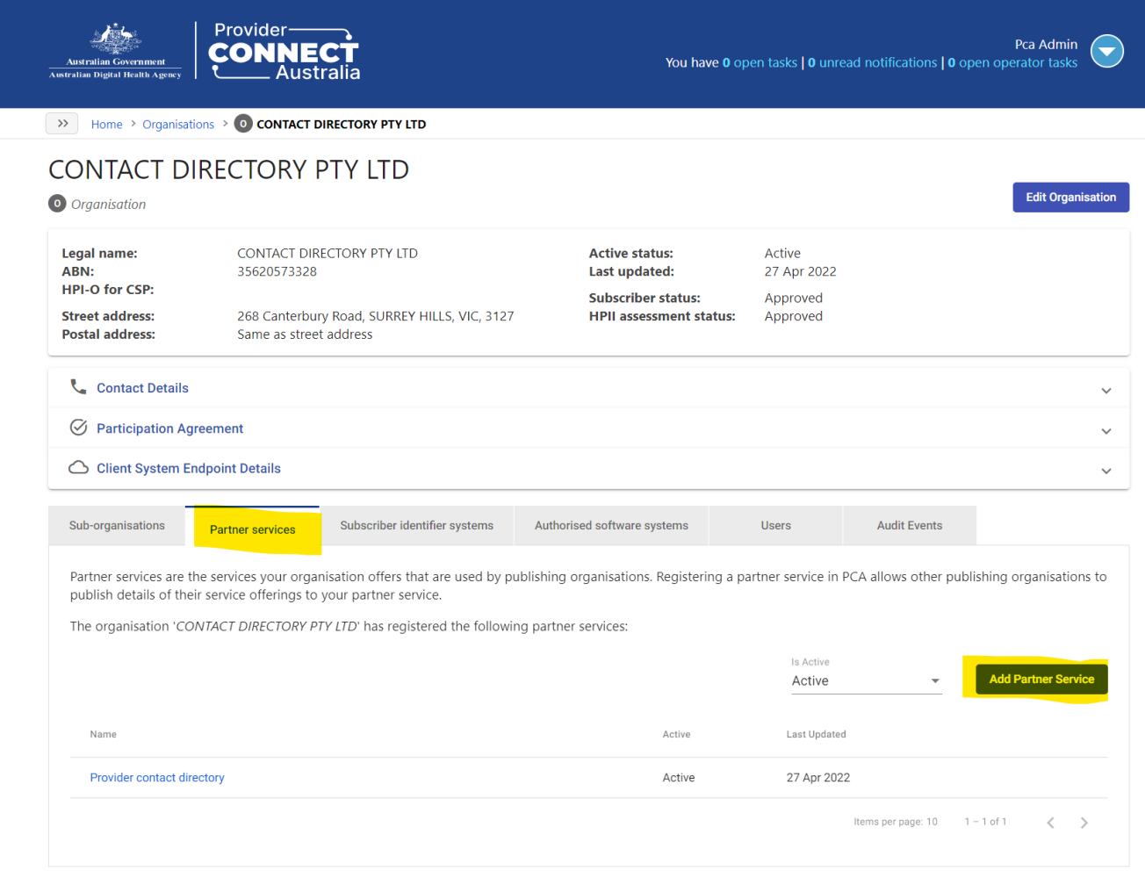Click the Edit Organisation button

[1070, 197]
